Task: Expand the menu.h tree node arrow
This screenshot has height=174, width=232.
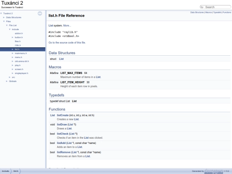Action: pyautogui.click(x=12, y=57)
